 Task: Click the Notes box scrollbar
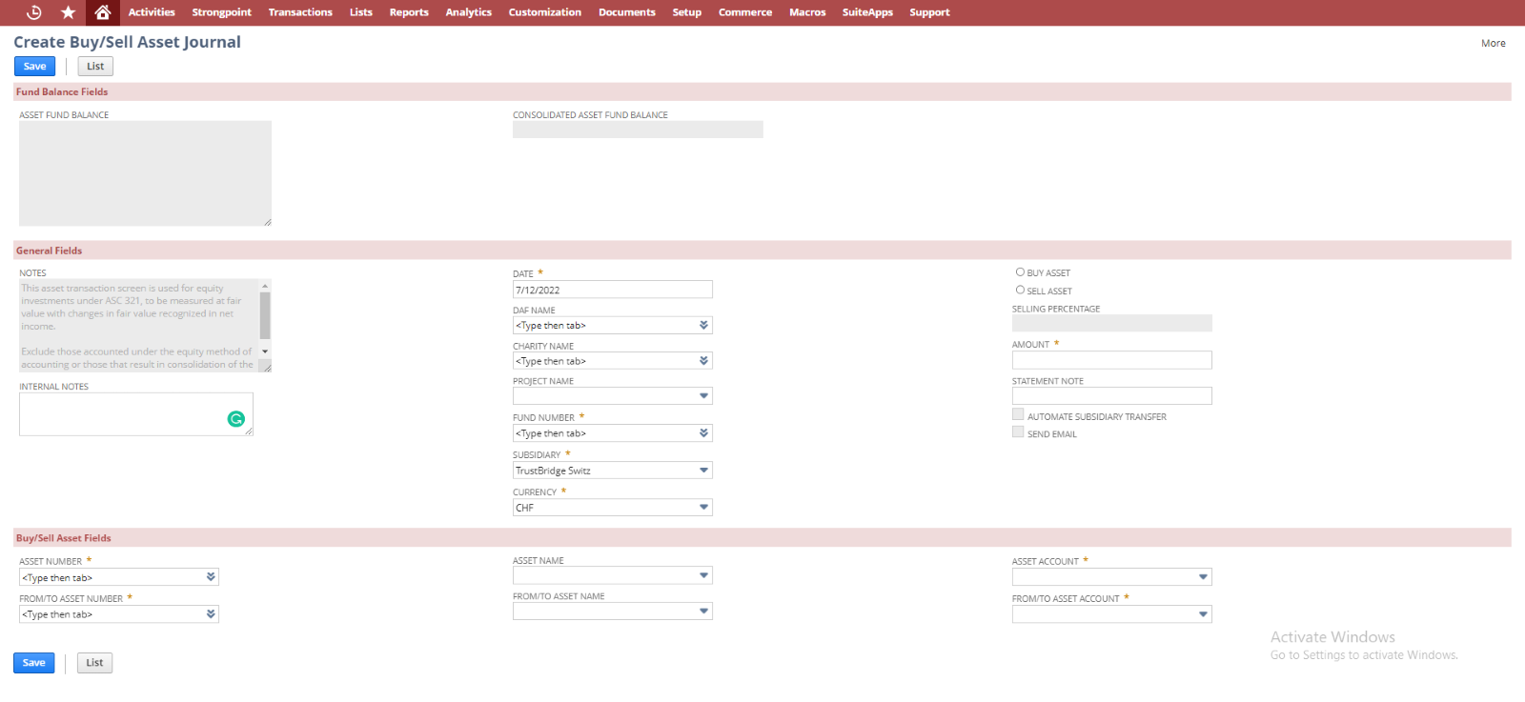[x=265, y=316]
